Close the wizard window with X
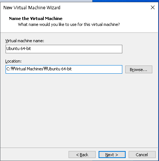Viewport: 159px width, 161px height. pos(153,7)
